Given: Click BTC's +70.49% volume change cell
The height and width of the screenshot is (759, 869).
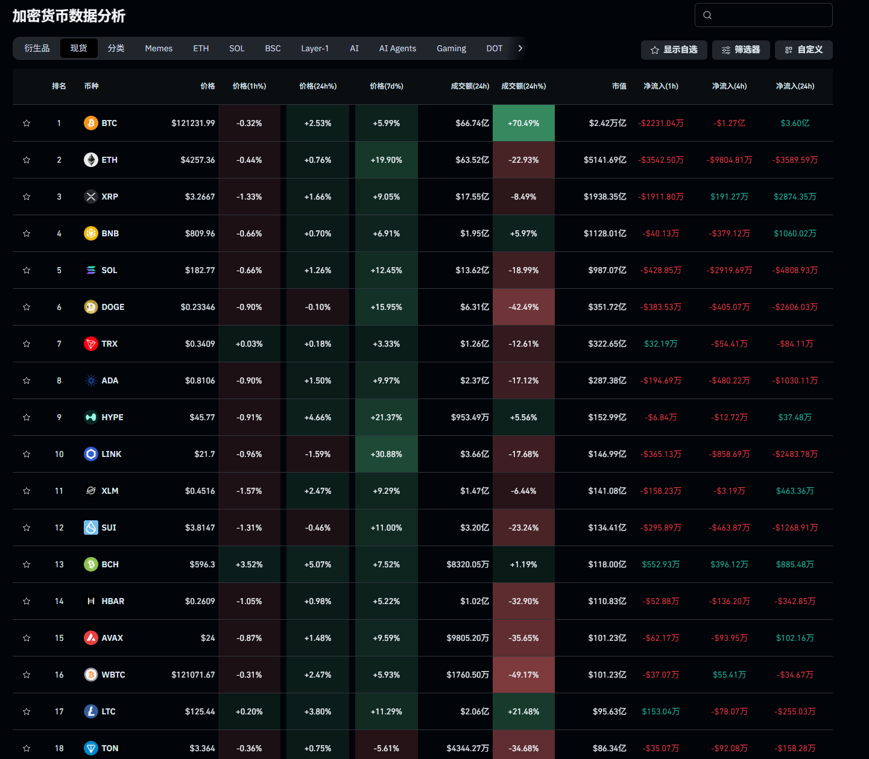Looking at the screenshot, I should click(x=523, y=123).
